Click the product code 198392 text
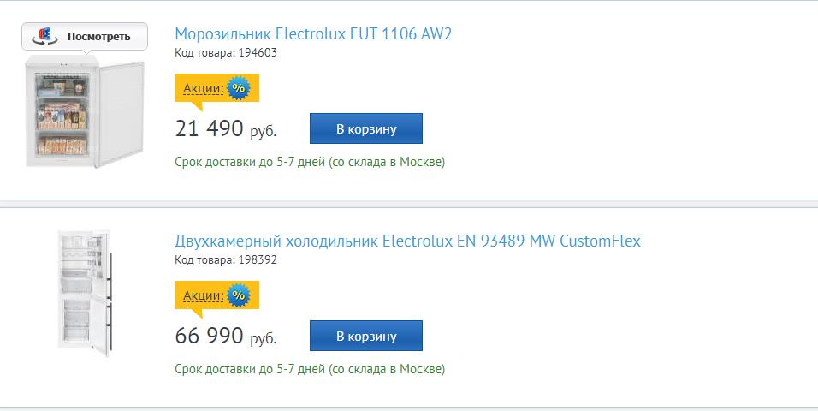The image size is (818, 411). click(226, 260)
